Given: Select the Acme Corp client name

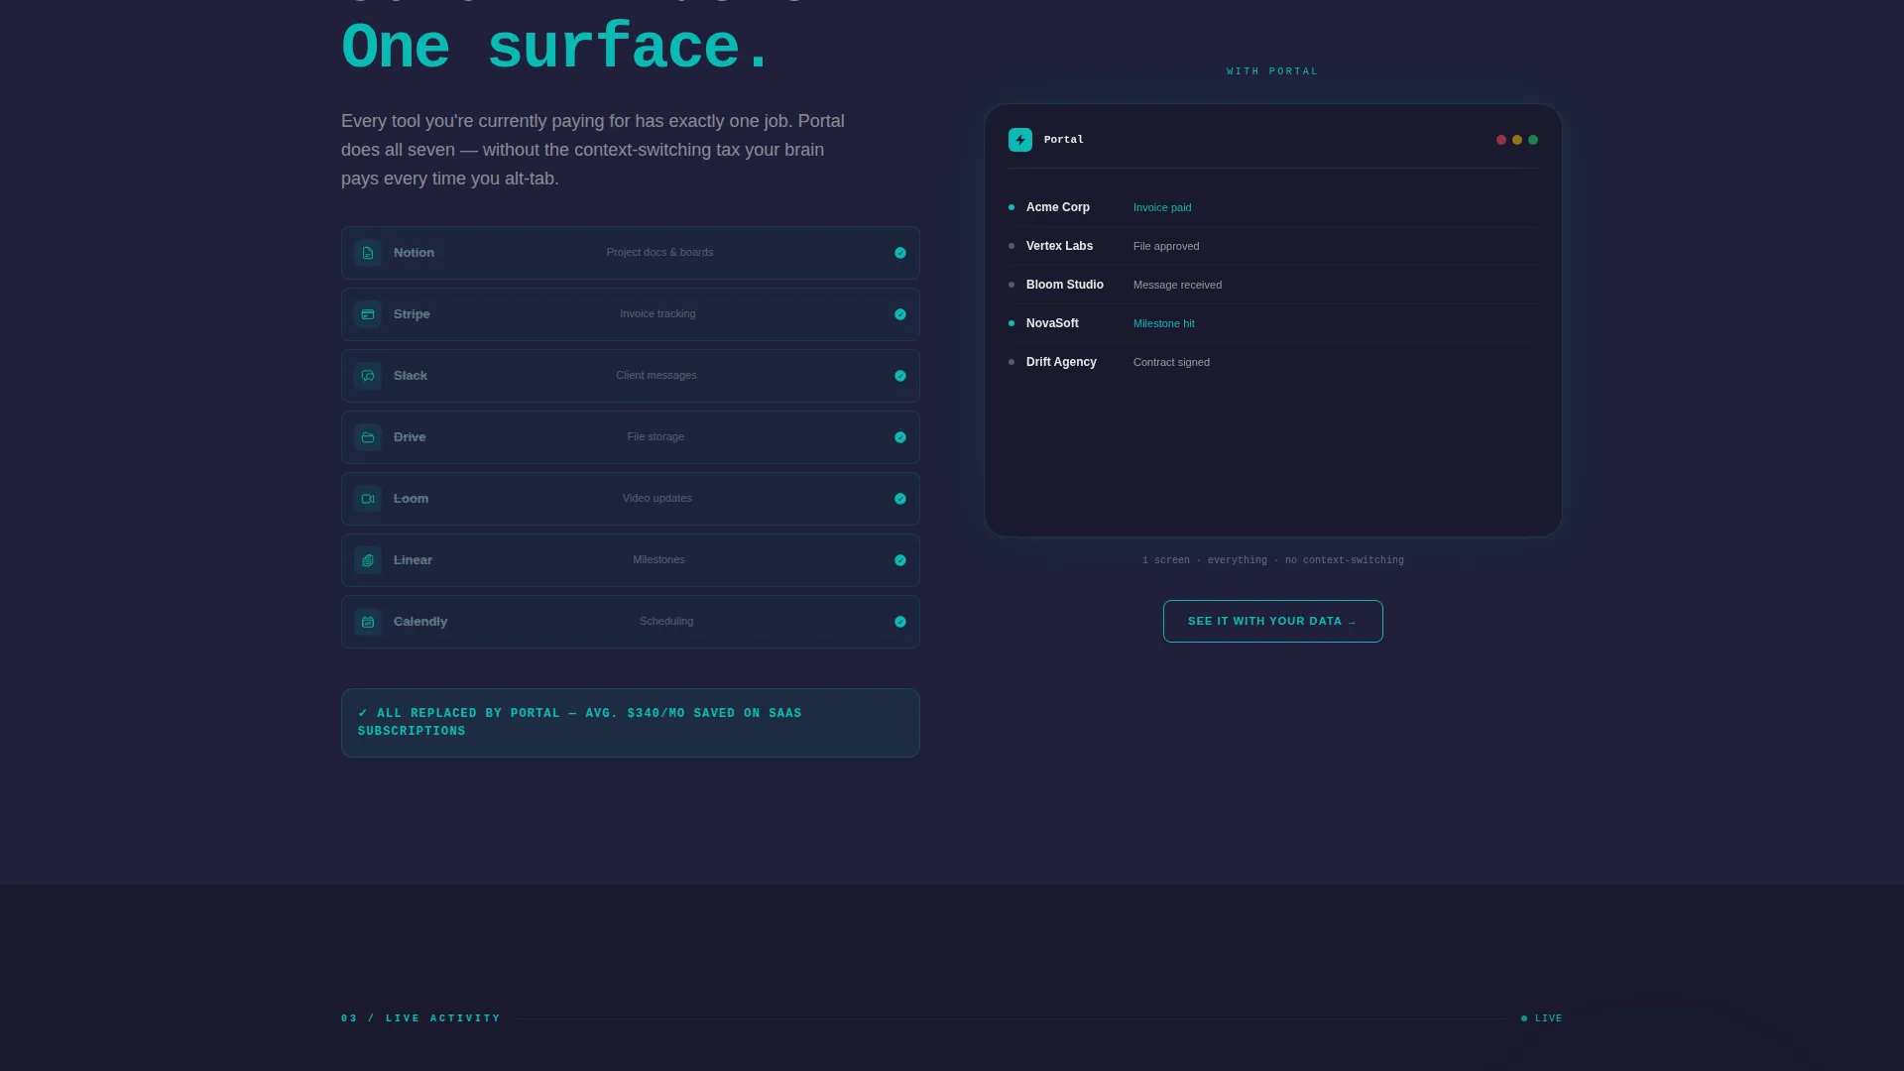Looking at the screenshot, I should (1058, 207).
